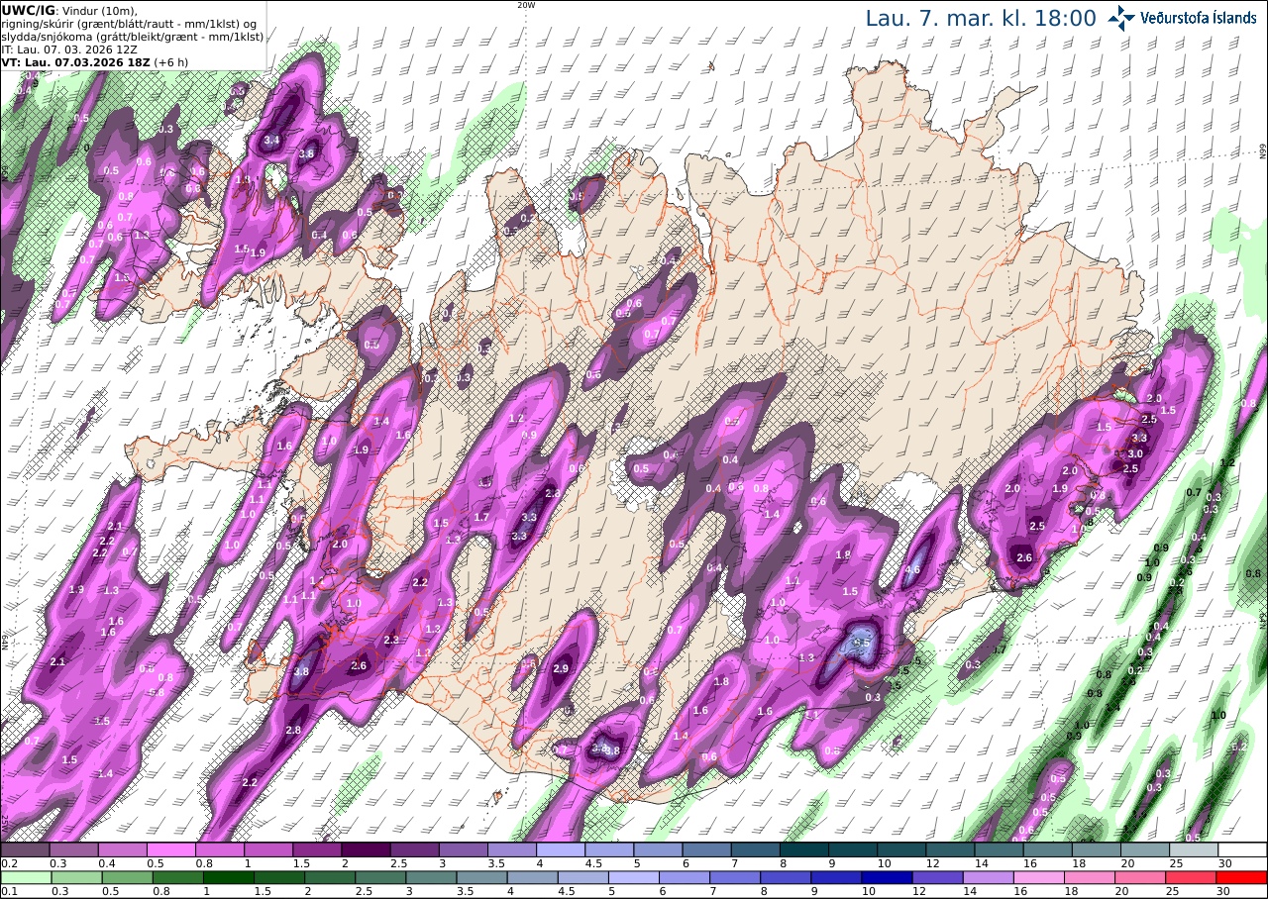Pick the white 30 swatch in top legend row

[x=1242, y=849]
